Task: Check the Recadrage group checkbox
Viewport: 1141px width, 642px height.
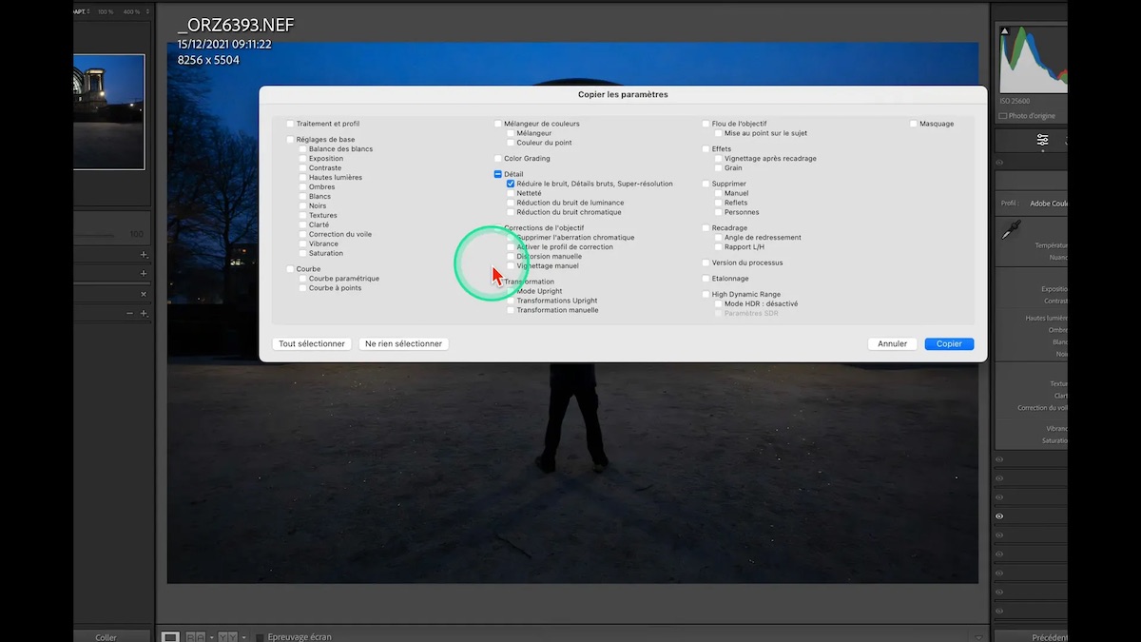Action: click(706, 228)
